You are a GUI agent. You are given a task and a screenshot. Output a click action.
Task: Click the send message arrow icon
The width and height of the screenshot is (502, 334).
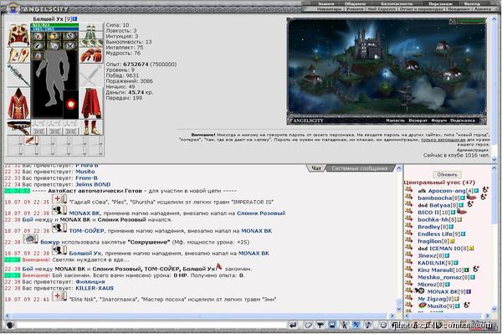tap(293, 326)
